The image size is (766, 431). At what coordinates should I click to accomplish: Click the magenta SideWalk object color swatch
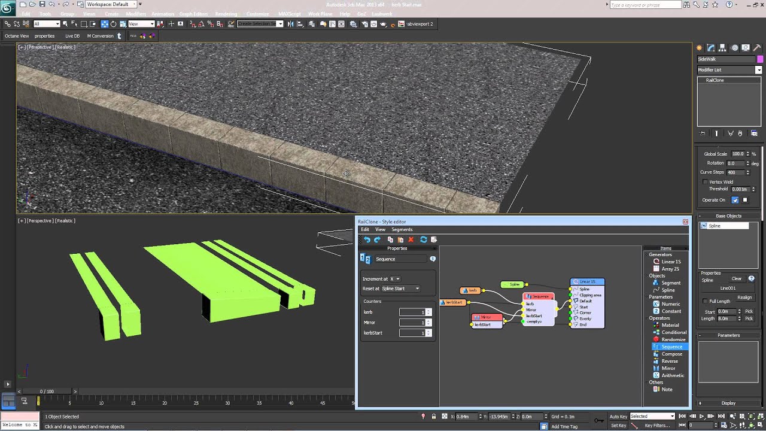click(760, 59)
